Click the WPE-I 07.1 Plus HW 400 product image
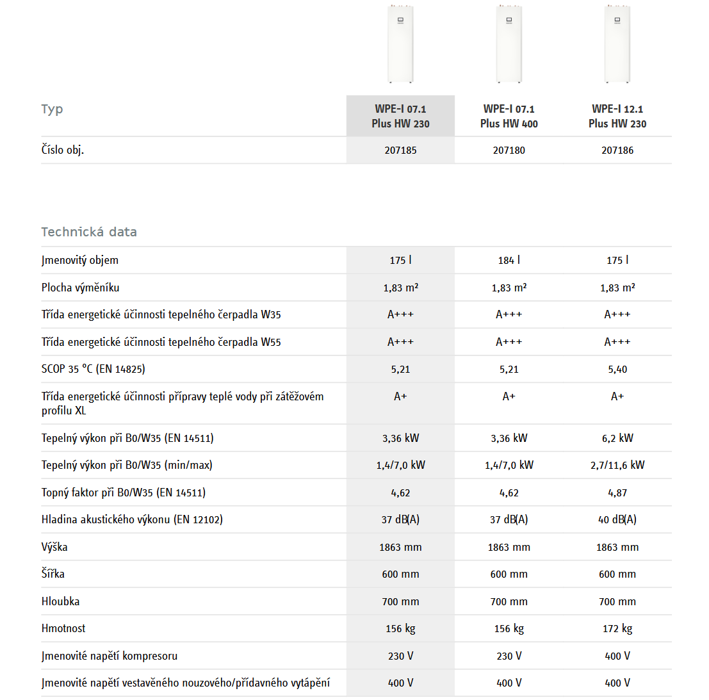Image resolution: width=709 pixels, height=700 pixels. (509, 44)
